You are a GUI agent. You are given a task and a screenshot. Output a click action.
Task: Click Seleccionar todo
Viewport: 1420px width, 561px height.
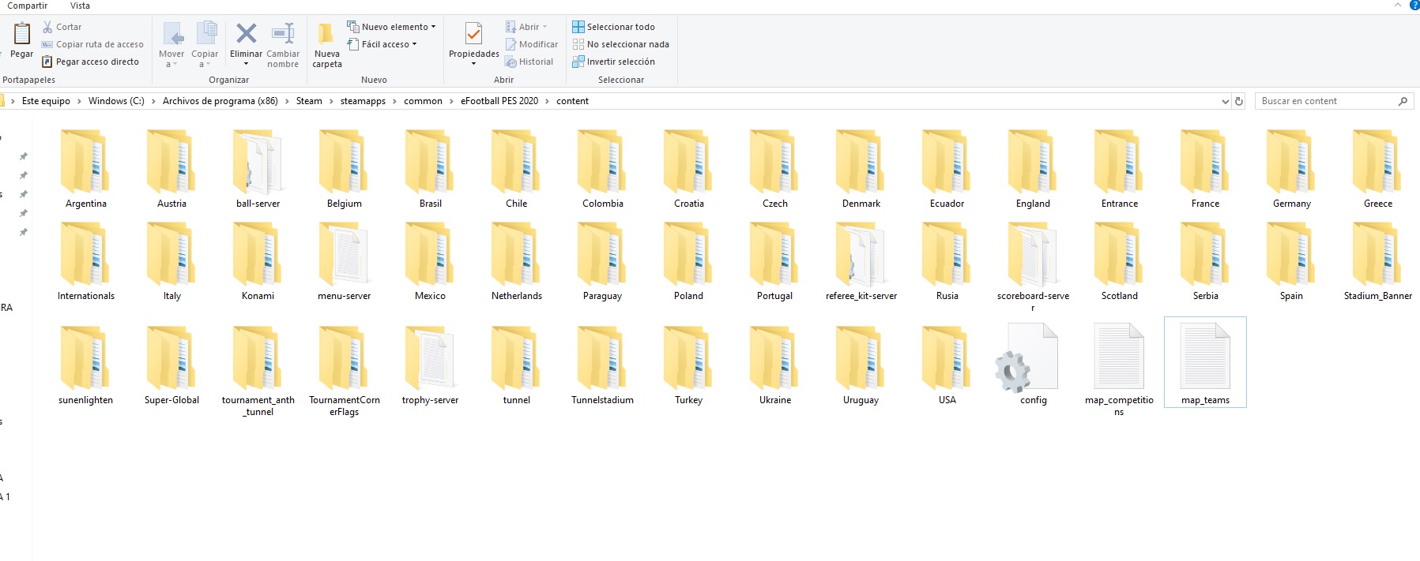click(x=614, y=27)
